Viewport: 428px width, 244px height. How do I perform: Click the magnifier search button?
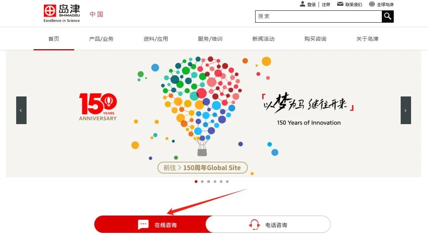pyautogui.click(x=388, y=17)
